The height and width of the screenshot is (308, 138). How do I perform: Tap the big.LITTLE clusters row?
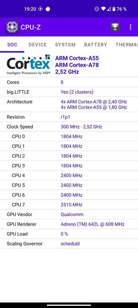point(69,92)
